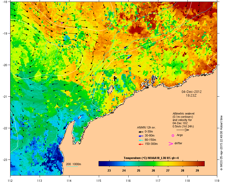The height and width of the screenshot is (182, 225).
Task: Click the blue ANMN mooring arrow near 19.8S
Action: 129,57
